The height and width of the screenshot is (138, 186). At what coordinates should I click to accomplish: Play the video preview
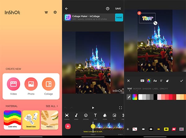93,108
